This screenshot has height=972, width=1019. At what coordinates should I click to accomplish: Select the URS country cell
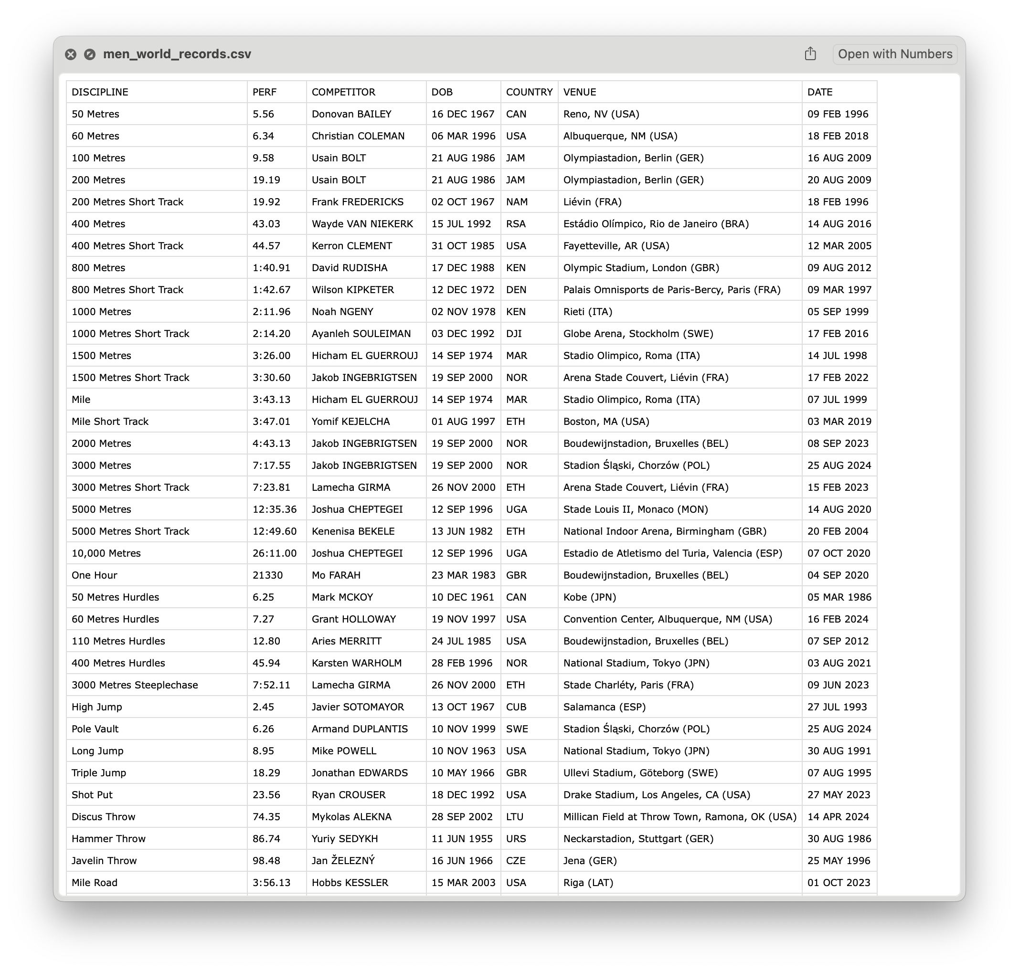529,838
